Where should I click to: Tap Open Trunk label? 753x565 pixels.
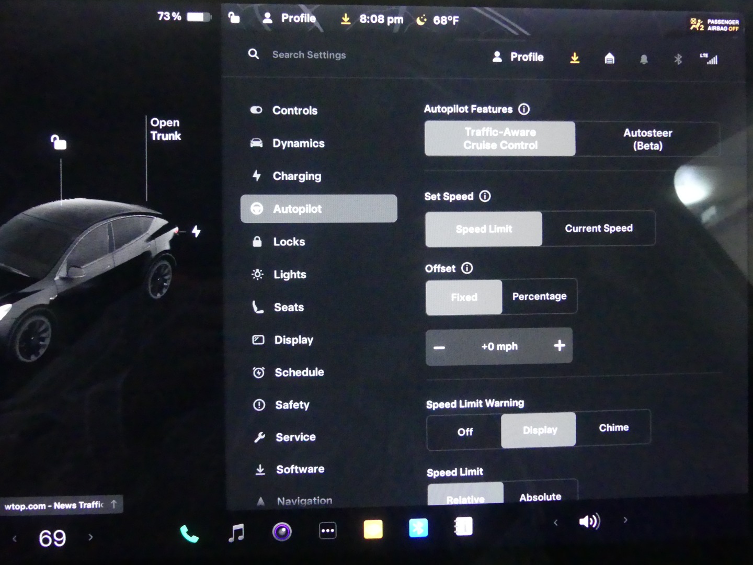pos(165,129)
